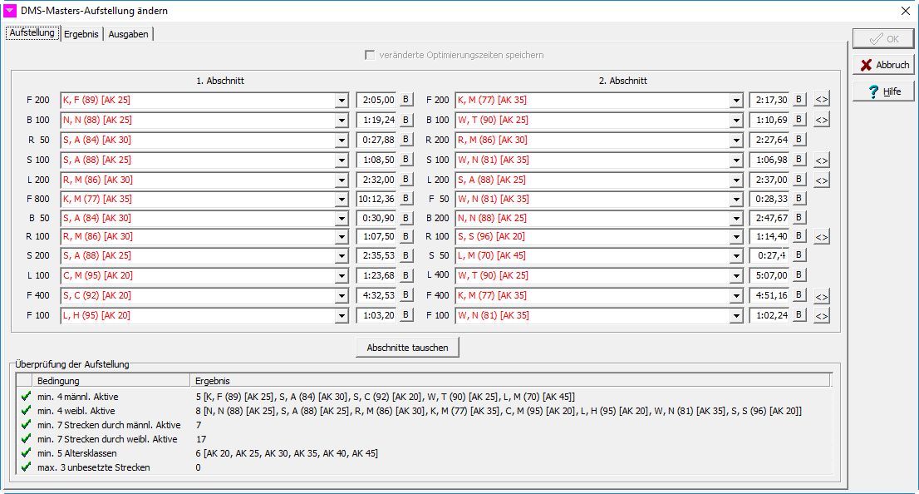The width and height of the screenshot is (919, 494).
Task: Click swap arrows button for second-section F 400
Action: click(821, 297)
